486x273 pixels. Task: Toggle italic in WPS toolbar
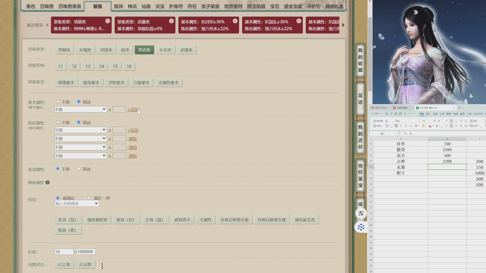(x=401, y=126)
